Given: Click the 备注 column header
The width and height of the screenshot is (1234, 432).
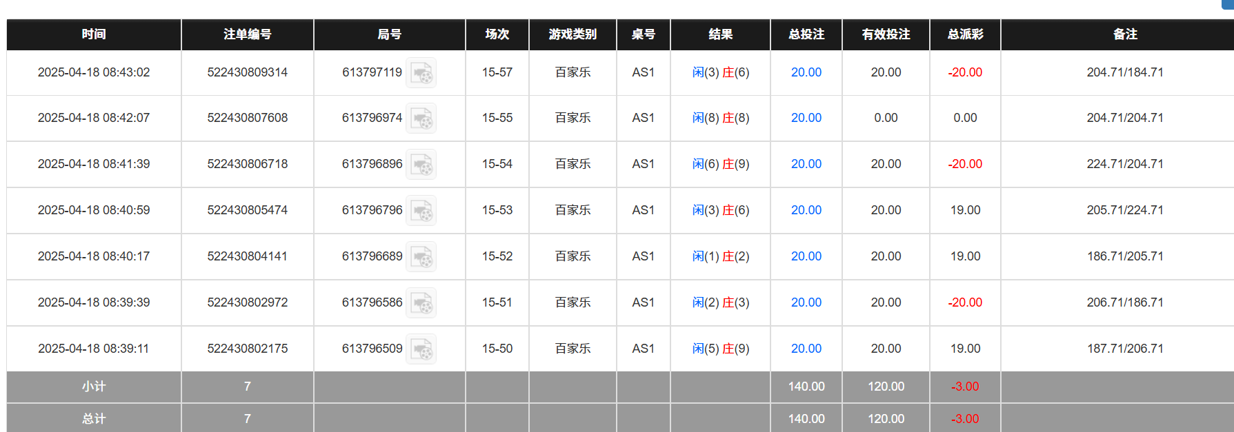Looking at the screenshot, I should tap(1124, 34).
